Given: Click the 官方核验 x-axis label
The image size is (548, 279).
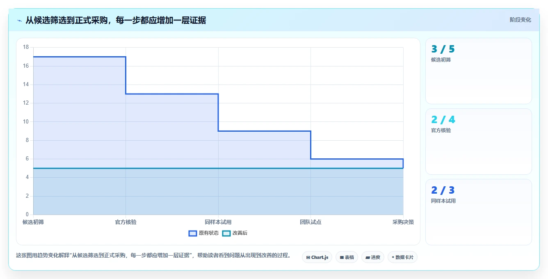Looking at the screenshot, I should coord(126,222).
